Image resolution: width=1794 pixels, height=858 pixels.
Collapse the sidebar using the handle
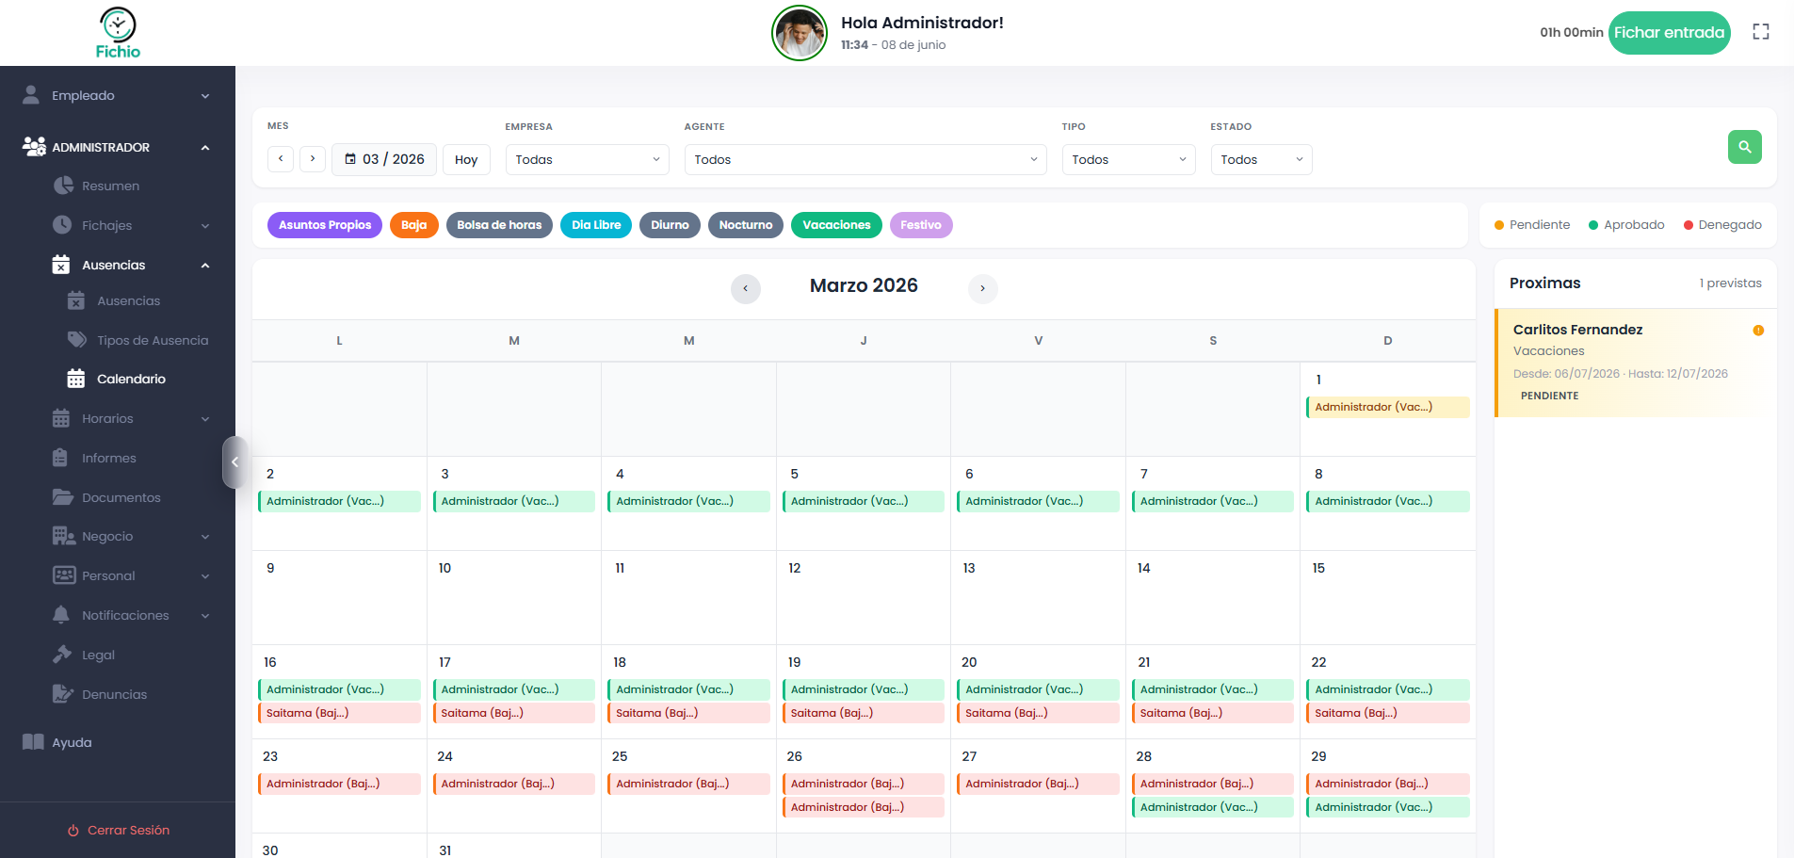click(x=234, y=462)
